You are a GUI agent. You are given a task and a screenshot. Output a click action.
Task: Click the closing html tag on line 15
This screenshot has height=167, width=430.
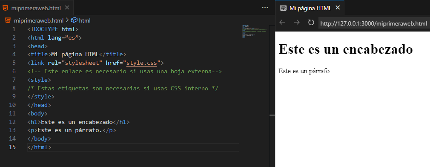(x=39, y=147)
